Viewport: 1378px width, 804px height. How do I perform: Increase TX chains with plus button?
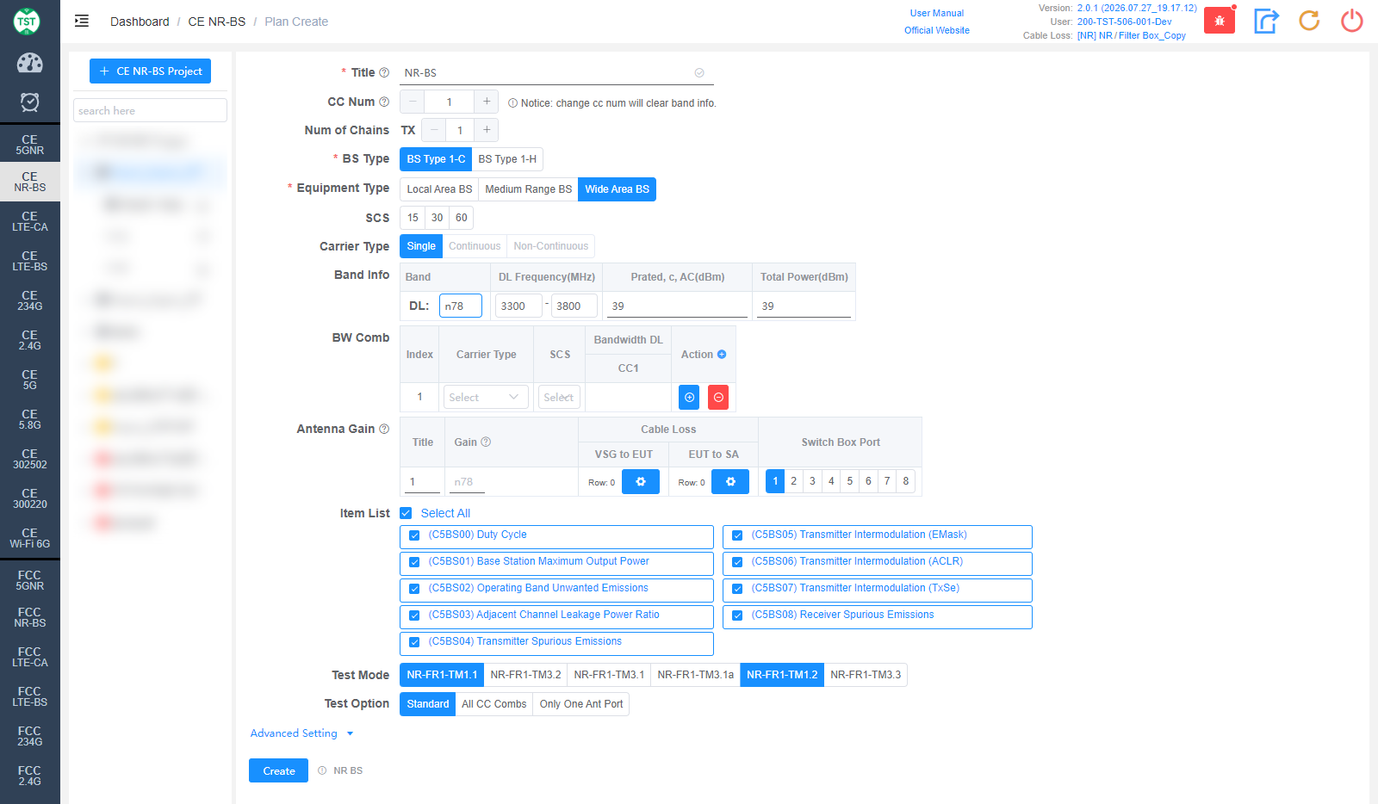point(487,130)
